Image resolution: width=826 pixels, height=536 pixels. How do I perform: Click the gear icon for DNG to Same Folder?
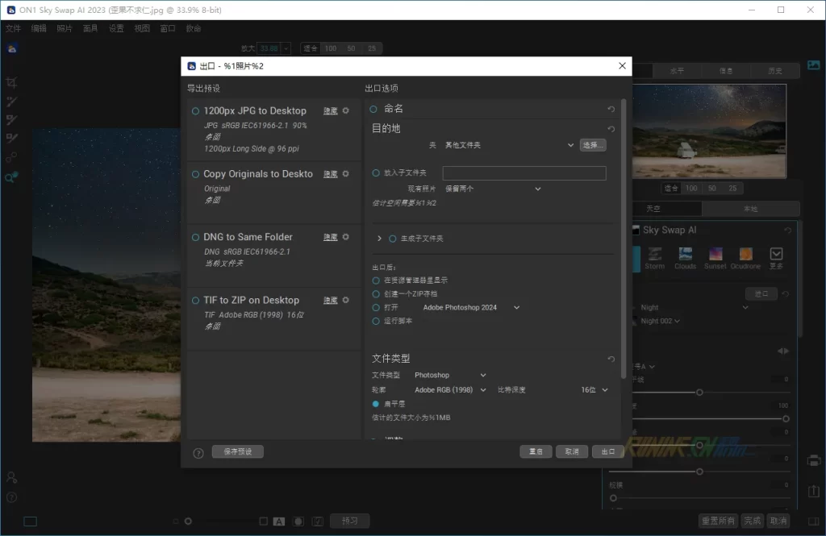pyautogui.click(x=346, y=237)
